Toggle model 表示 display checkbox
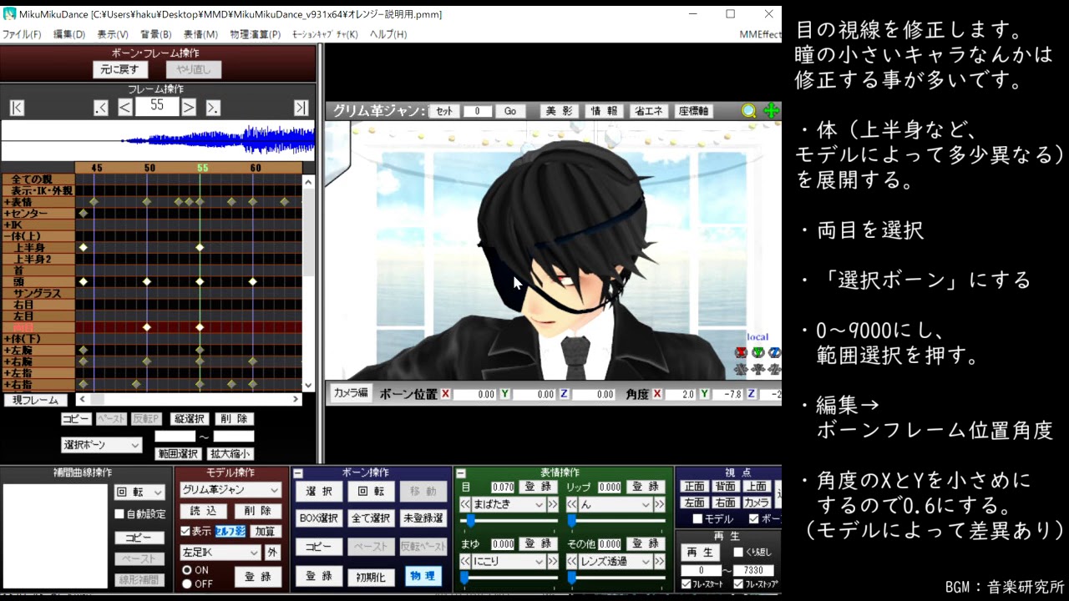Screen dimensions: 1069x601 185,531
